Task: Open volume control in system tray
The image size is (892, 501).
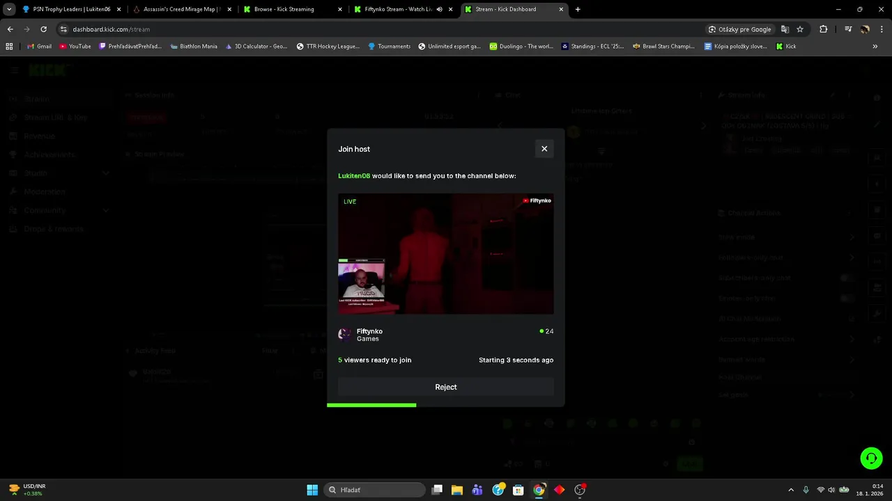Action: (x=832, y=490)
